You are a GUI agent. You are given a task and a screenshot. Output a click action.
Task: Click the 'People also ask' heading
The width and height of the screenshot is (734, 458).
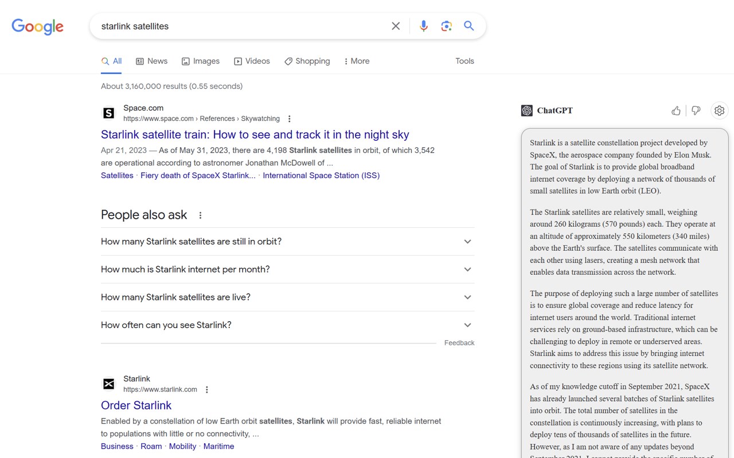pos(144,215)
